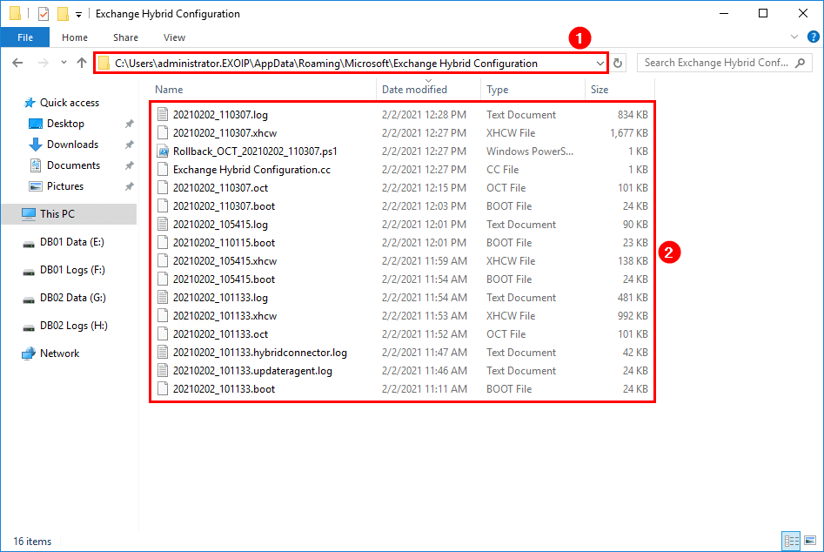Click the search magnifier icon
824x552 pixels.
coord(800,63)
